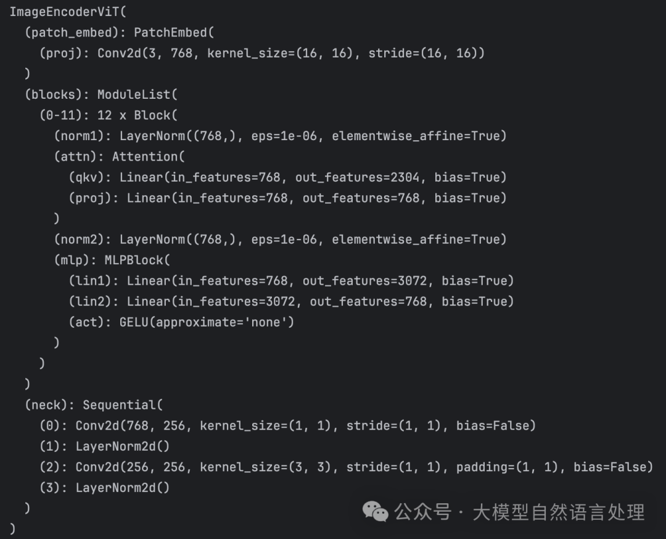Click the (lin1): Linear line
This screenshot has width=666, height=539.
pyautogui.click(x=291, y=281)
